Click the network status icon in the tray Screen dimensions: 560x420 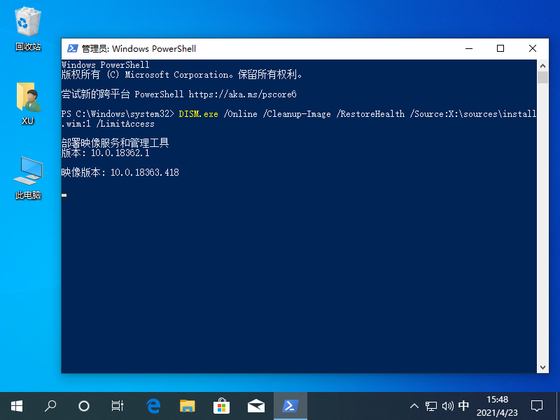(x=431, y=406)
